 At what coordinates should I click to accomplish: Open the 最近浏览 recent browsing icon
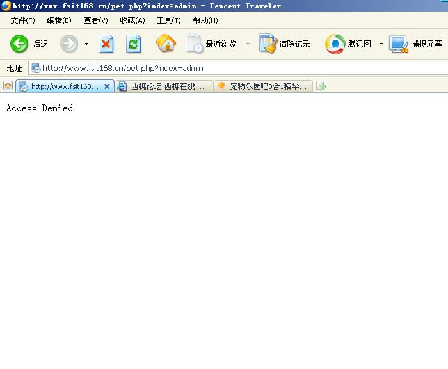195,44
